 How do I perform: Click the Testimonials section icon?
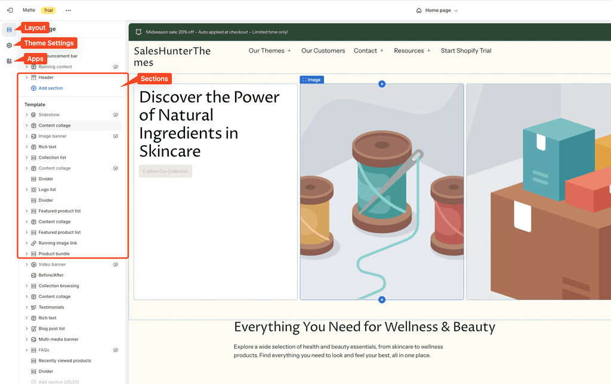[x=33, y=308]
